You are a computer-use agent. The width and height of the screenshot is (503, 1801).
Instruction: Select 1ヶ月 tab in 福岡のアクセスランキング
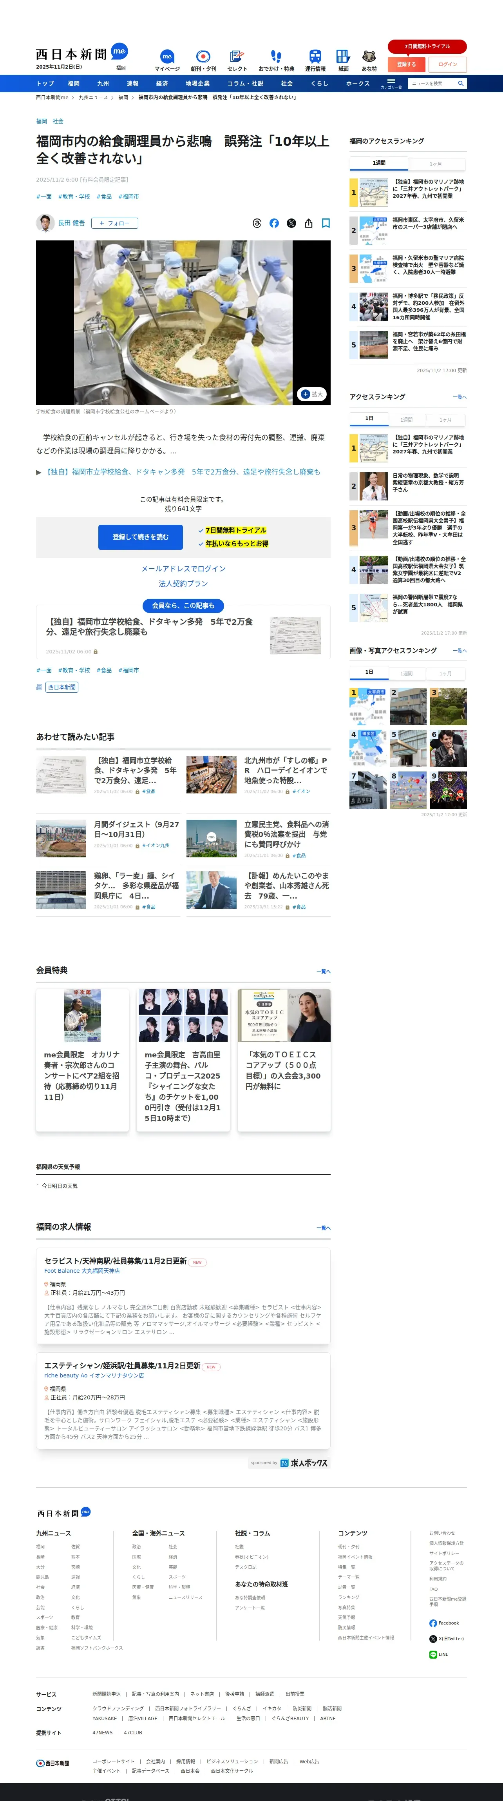436,164
